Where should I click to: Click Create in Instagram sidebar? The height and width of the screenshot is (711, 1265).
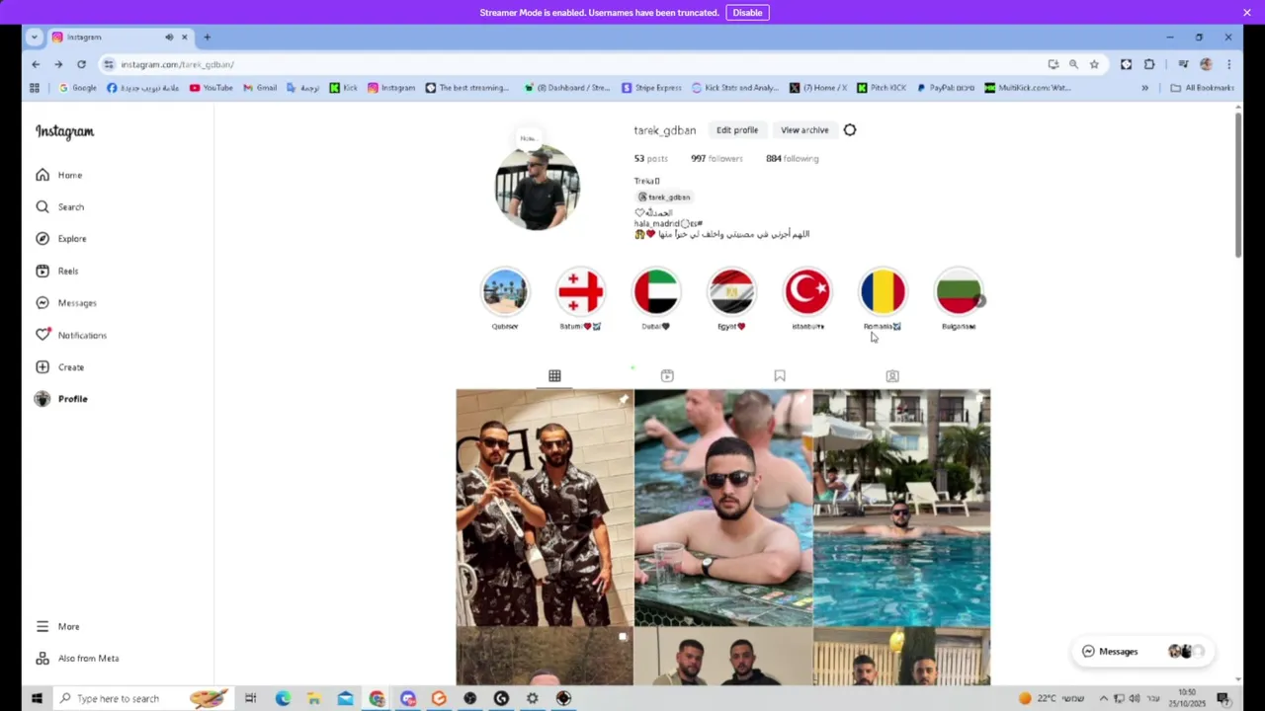click(60, 366)
